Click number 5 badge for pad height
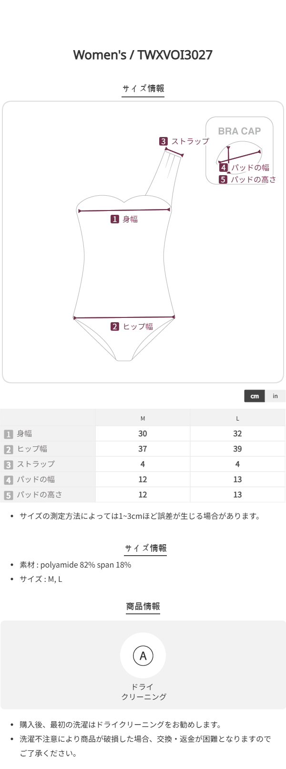Screen dimensions: 286x769 [x=223, y=179]
